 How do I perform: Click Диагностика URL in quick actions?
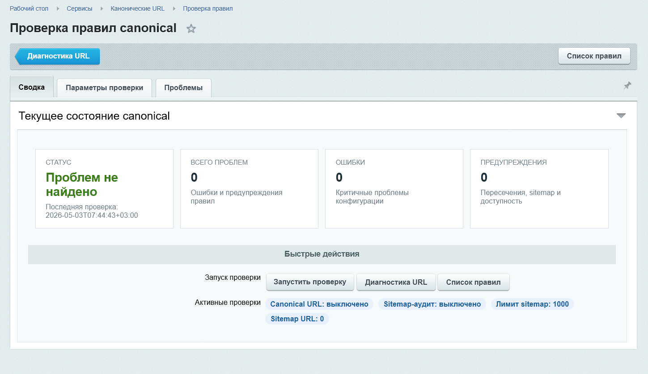click(x=396, y=282)
